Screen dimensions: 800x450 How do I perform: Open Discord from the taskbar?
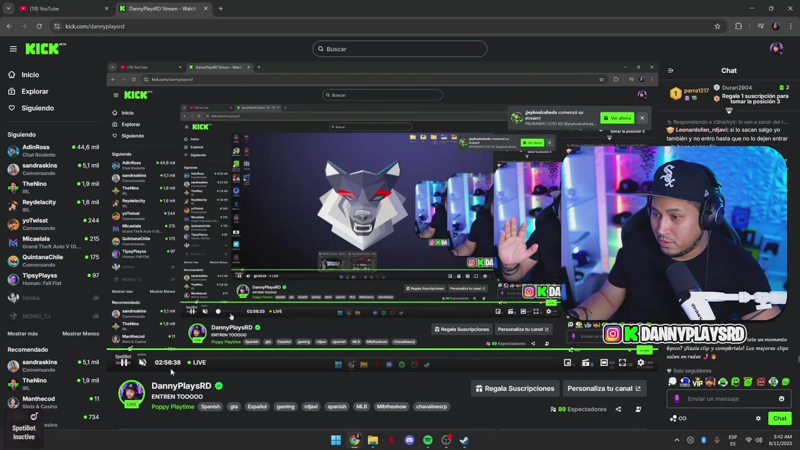[409, 440]
